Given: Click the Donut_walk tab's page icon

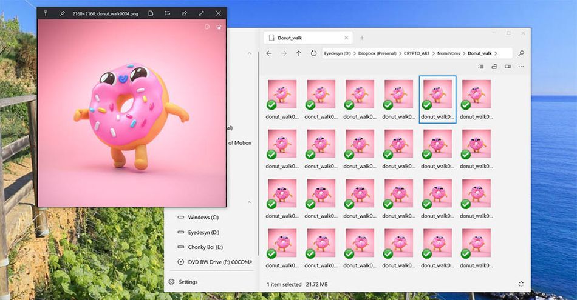Looking at the screenshot, I should pos(271,38).
